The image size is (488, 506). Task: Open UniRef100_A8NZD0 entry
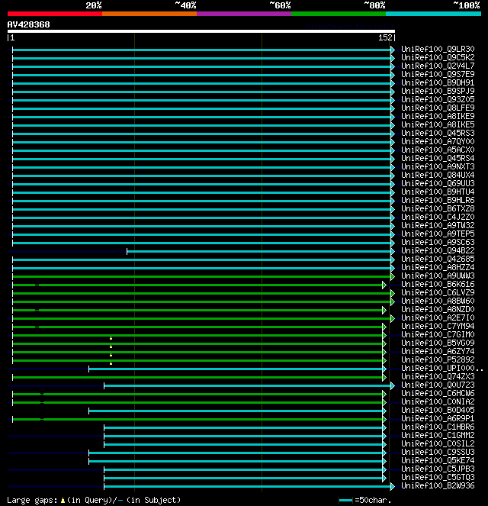pos(438,309)
